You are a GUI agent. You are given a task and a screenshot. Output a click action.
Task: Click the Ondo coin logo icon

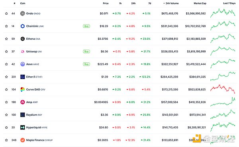pos(23,14)
